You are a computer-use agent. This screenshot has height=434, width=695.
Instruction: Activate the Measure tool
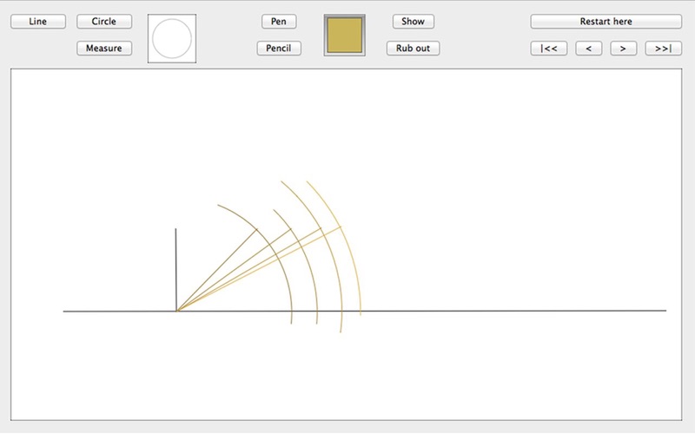coord(104,49)
